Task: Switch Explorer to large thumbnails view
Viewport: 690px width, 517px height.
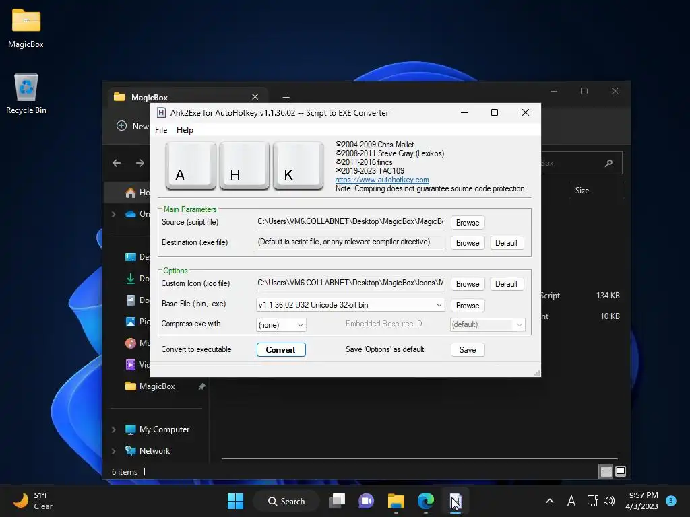Action: [621, 472]
